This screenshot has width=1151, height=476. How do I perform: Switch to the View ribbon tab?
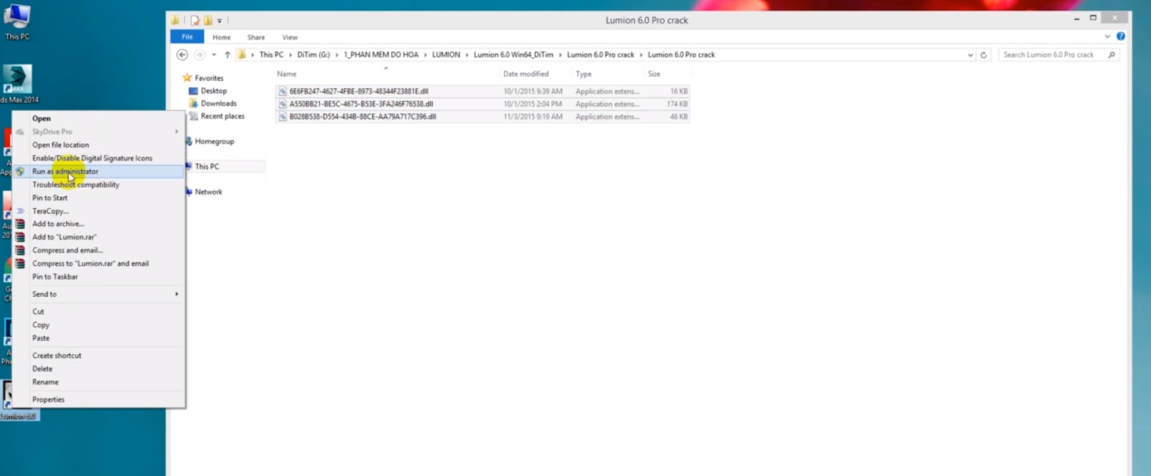[290, 37]
